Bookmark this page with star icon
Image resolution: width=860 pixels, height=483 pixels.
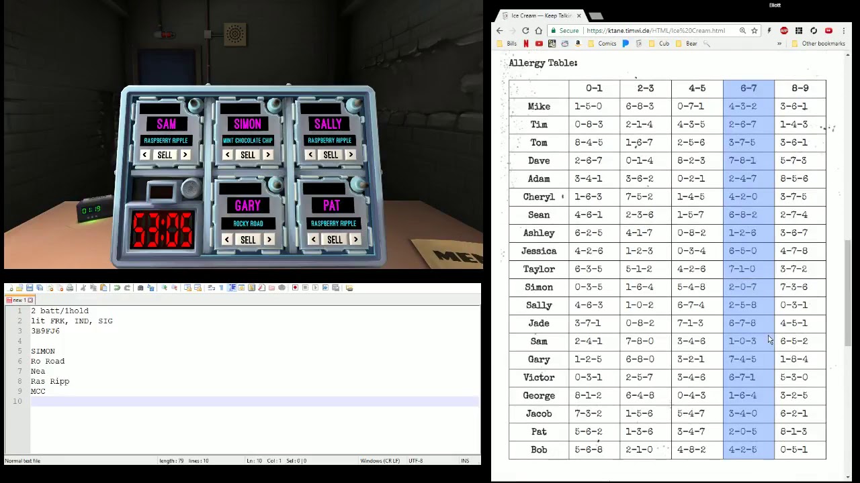click(755, 30)
